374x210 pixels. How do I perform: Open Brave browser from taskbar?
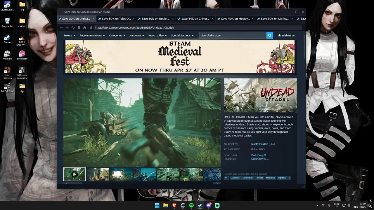click(x=174, y=205)
